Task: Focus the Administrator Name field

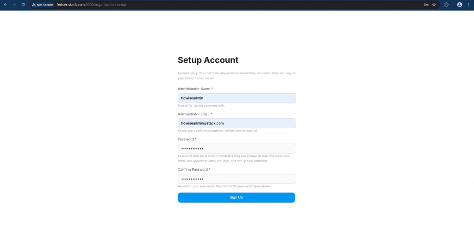Action: tap(237, 98)
